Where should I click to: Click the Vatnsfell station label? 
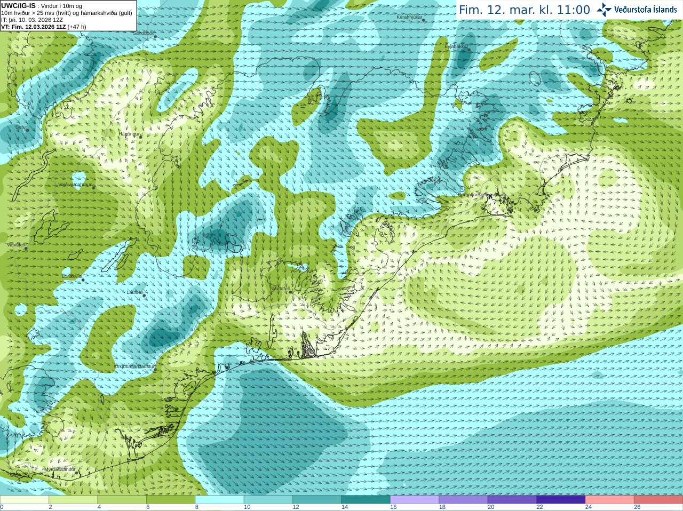pos(17,245)
